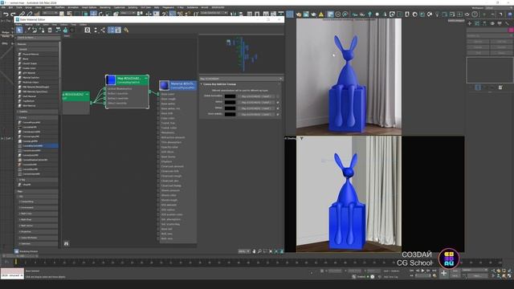Open Hierarchy tab icon in command panel
Viewport: 514px width, 289px height.
(x=485, y=23)
